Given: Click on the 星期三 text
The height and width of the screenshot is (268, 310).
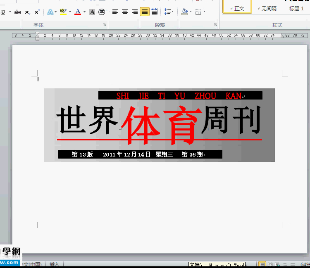Looking at the screenshot, I should coord(164,154).
